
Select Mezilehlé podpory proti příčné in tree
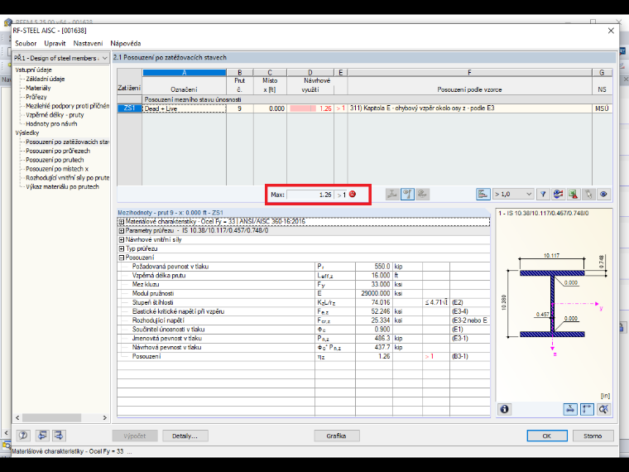click(x=67, y=106)
